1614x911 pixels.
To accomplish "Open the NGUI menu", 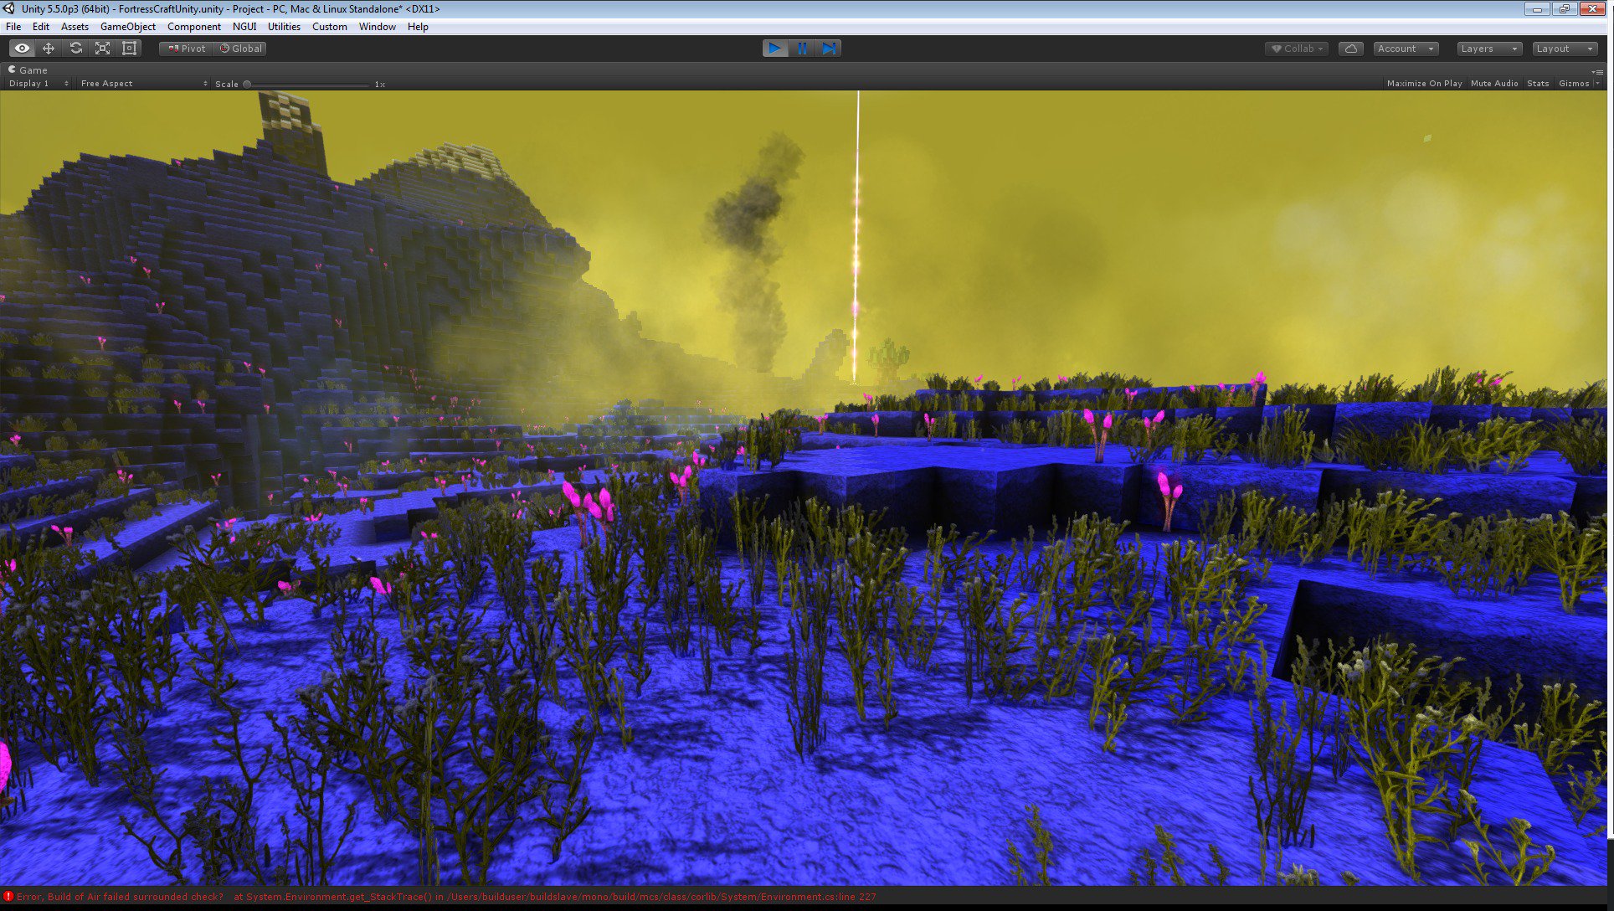I will pyautogui.click(x=244, y=27).
